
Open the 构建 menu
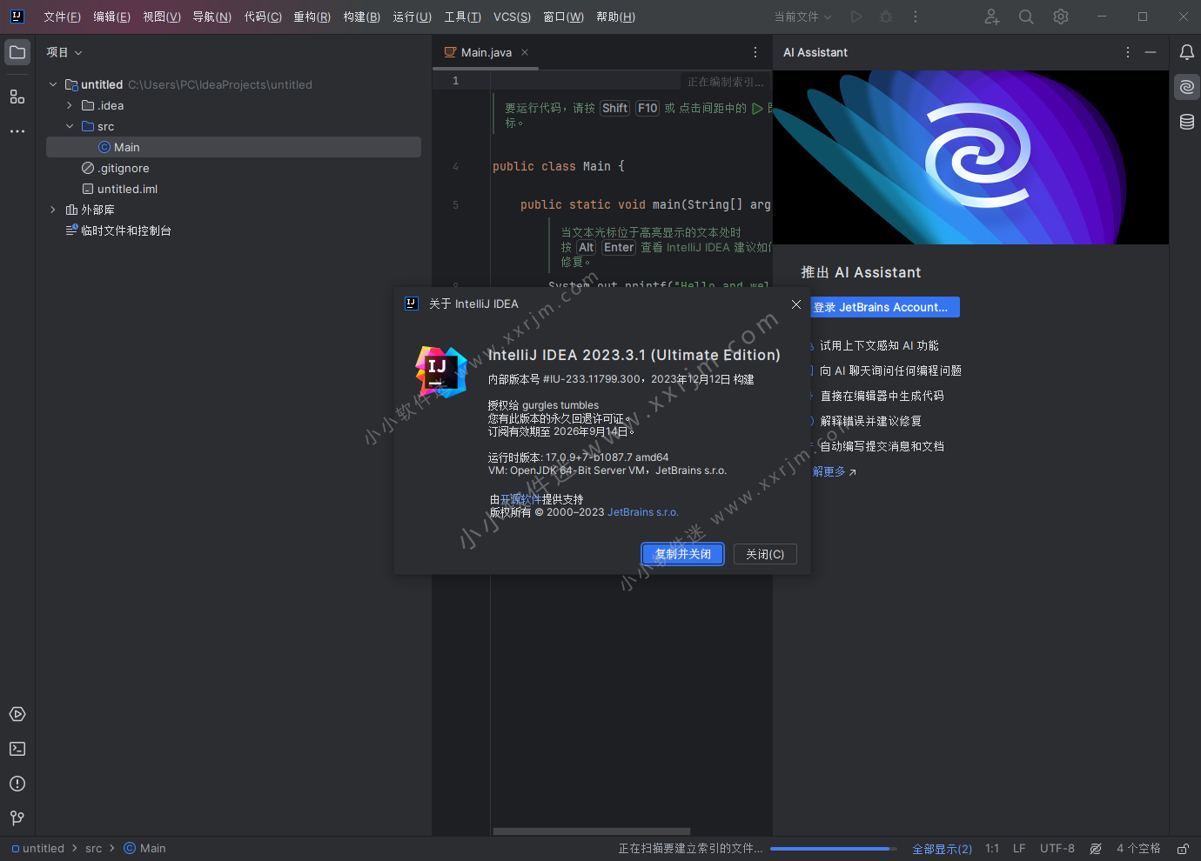click(x=362, y=17)
